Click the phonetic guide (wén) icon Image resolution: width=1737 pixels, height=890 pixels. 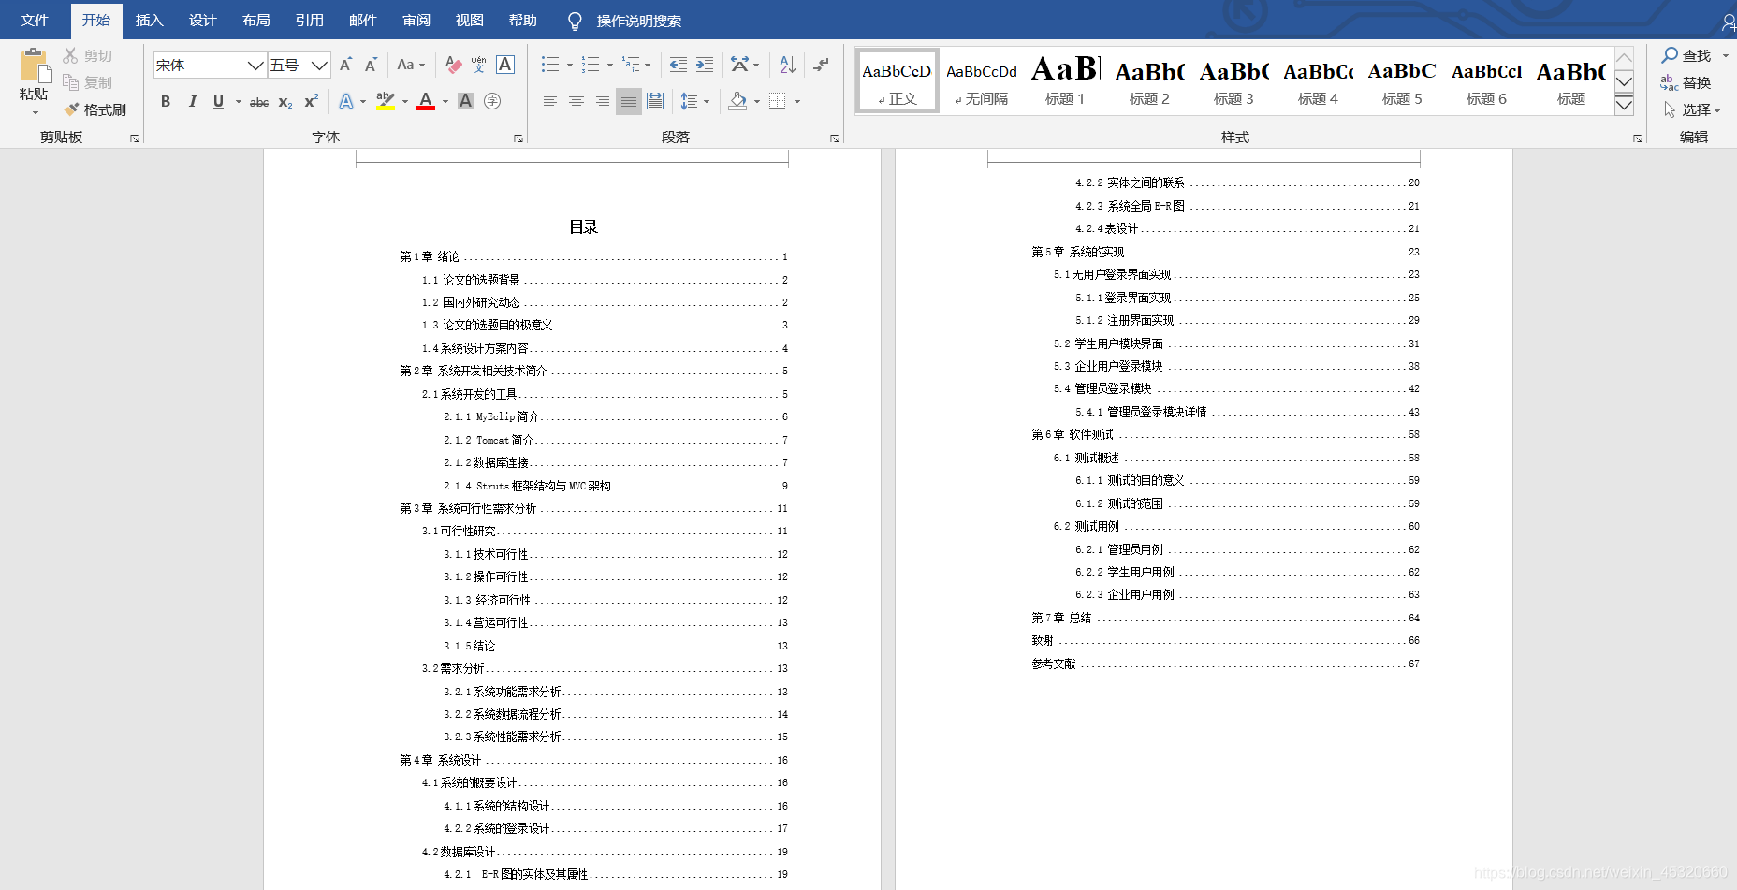tap(479, 65)
